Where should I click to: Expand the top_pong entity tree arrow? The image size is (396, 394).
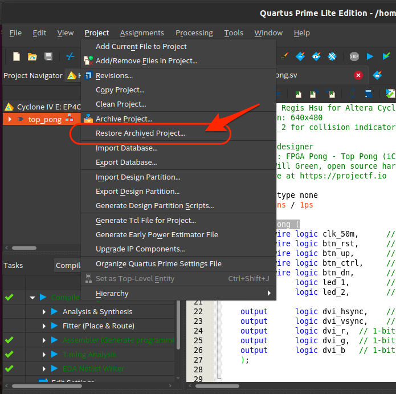[10, 119]
